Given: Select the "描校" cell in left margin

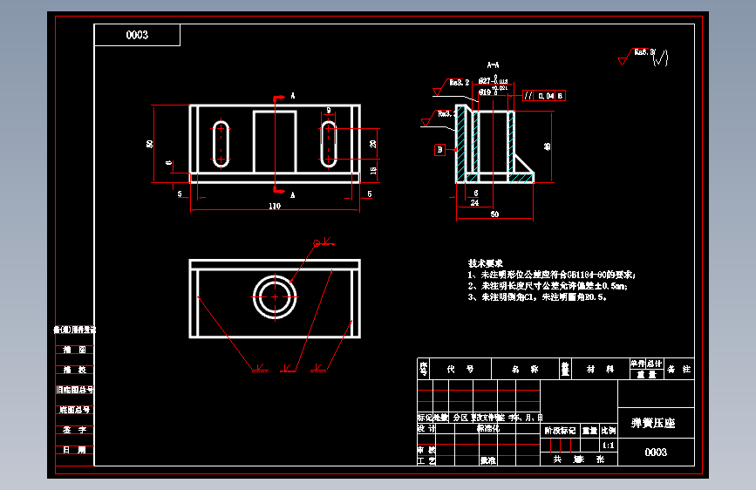Looking at the screenshot, I should coord(75,370).
